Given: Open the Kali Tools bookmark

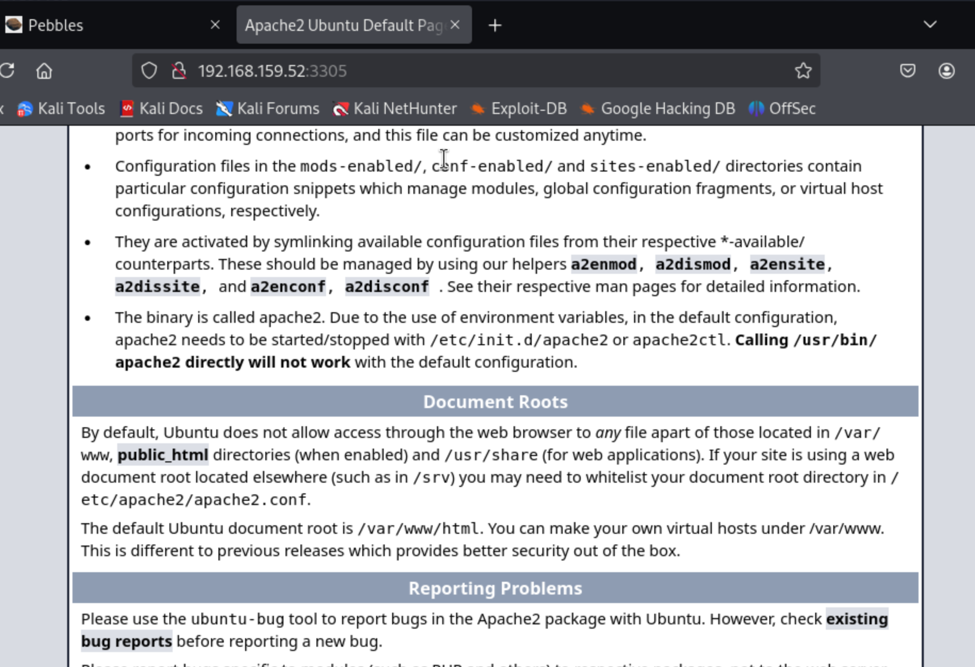Looking at the screenshot, I should pos(61,109).
